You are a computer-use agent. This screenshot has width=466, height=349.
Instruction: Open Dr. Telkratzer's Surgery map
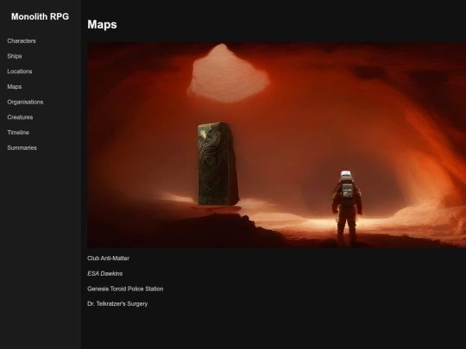[x=117, y=304]
